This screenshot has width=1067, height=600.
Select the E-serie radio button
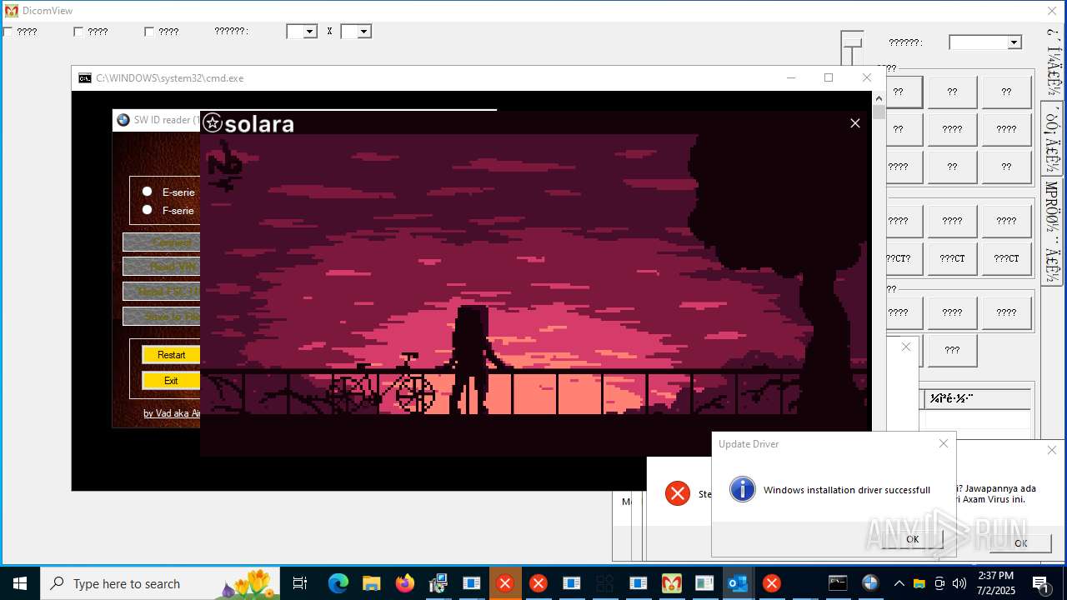(x=148, y=192)
